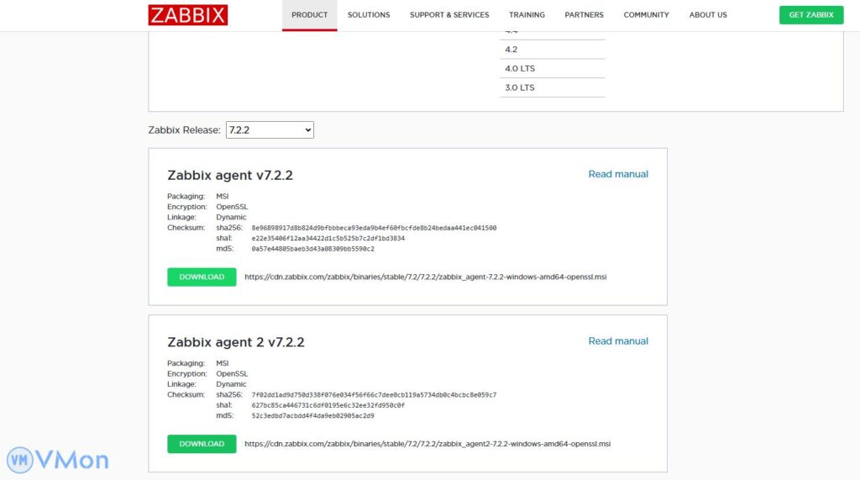
Task: Click md5 checksum starting 0a57e44805
Action: pyautogui.click(x=312, y=249)
